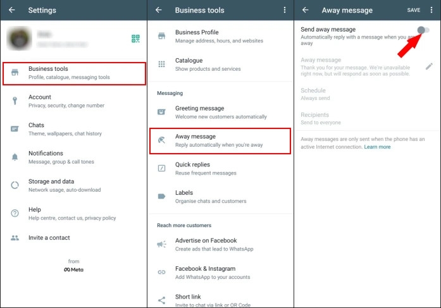
Task: Click the Labels tag icon
Action: (x=162, y=196)
